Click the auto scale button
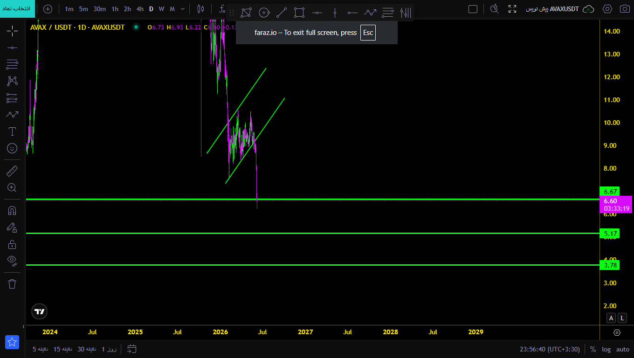 [x=623, y=349]
